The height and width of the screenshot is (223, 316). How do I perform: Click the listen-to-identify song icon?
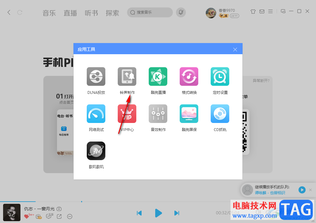click(181, 12)
